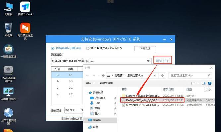Viewport: 221px width, 132px height.
Task: Minimize the installer window
Action: [164, 40]
